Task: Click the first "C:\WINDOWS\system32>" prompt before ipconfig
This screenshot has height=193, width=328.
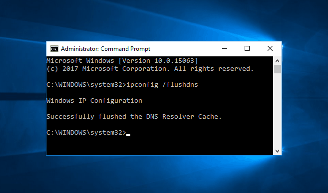Action: (86, 85)
